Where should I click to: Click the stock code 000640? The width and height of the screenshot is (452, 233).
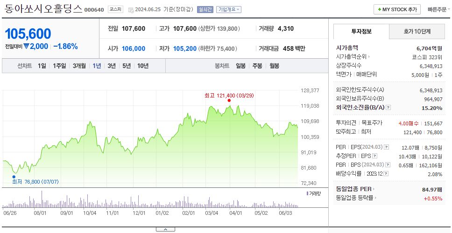tap(94, 10)
